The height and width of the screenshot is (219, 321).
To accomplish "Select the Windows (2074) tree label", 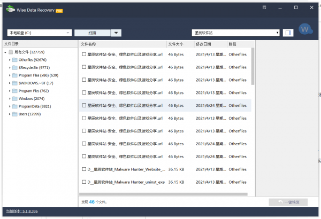I will (32, 99).
